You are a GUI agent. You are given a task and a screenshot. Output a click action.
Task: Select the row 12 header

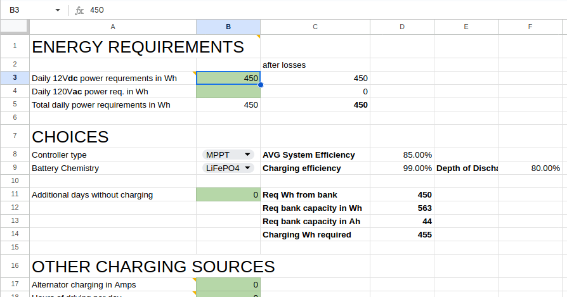click(x=15, y=208)
